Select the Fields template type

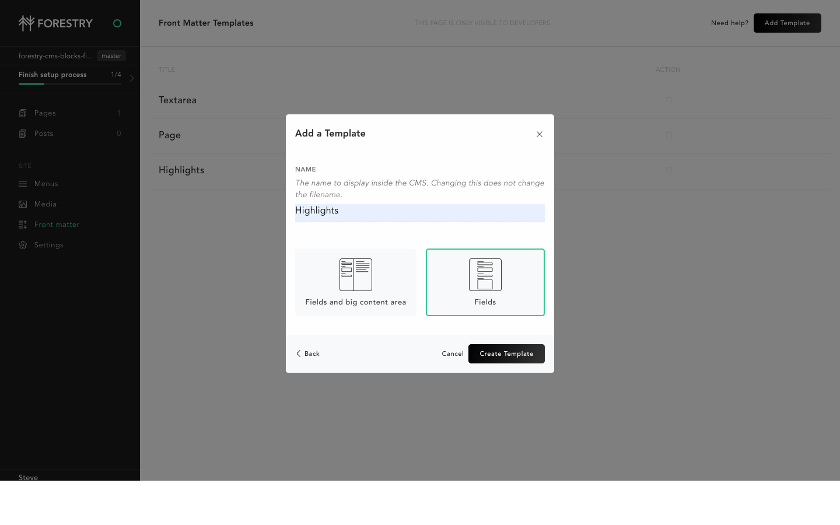tap(485, 282)
